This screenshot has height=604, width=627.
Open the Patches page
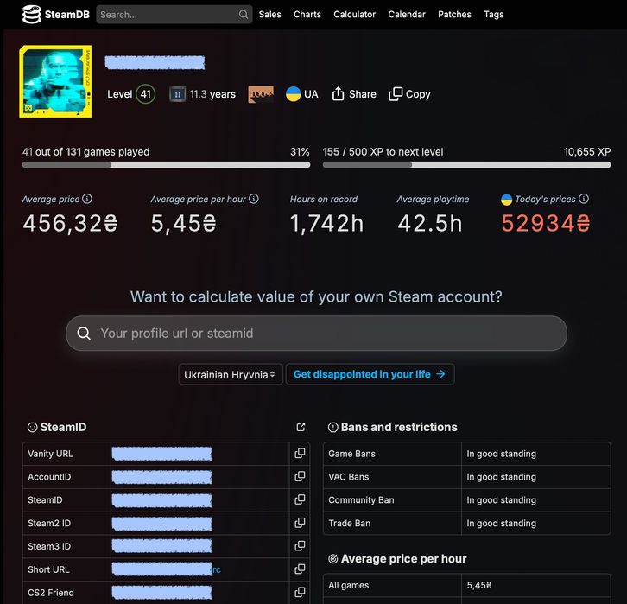coord(454,15)
